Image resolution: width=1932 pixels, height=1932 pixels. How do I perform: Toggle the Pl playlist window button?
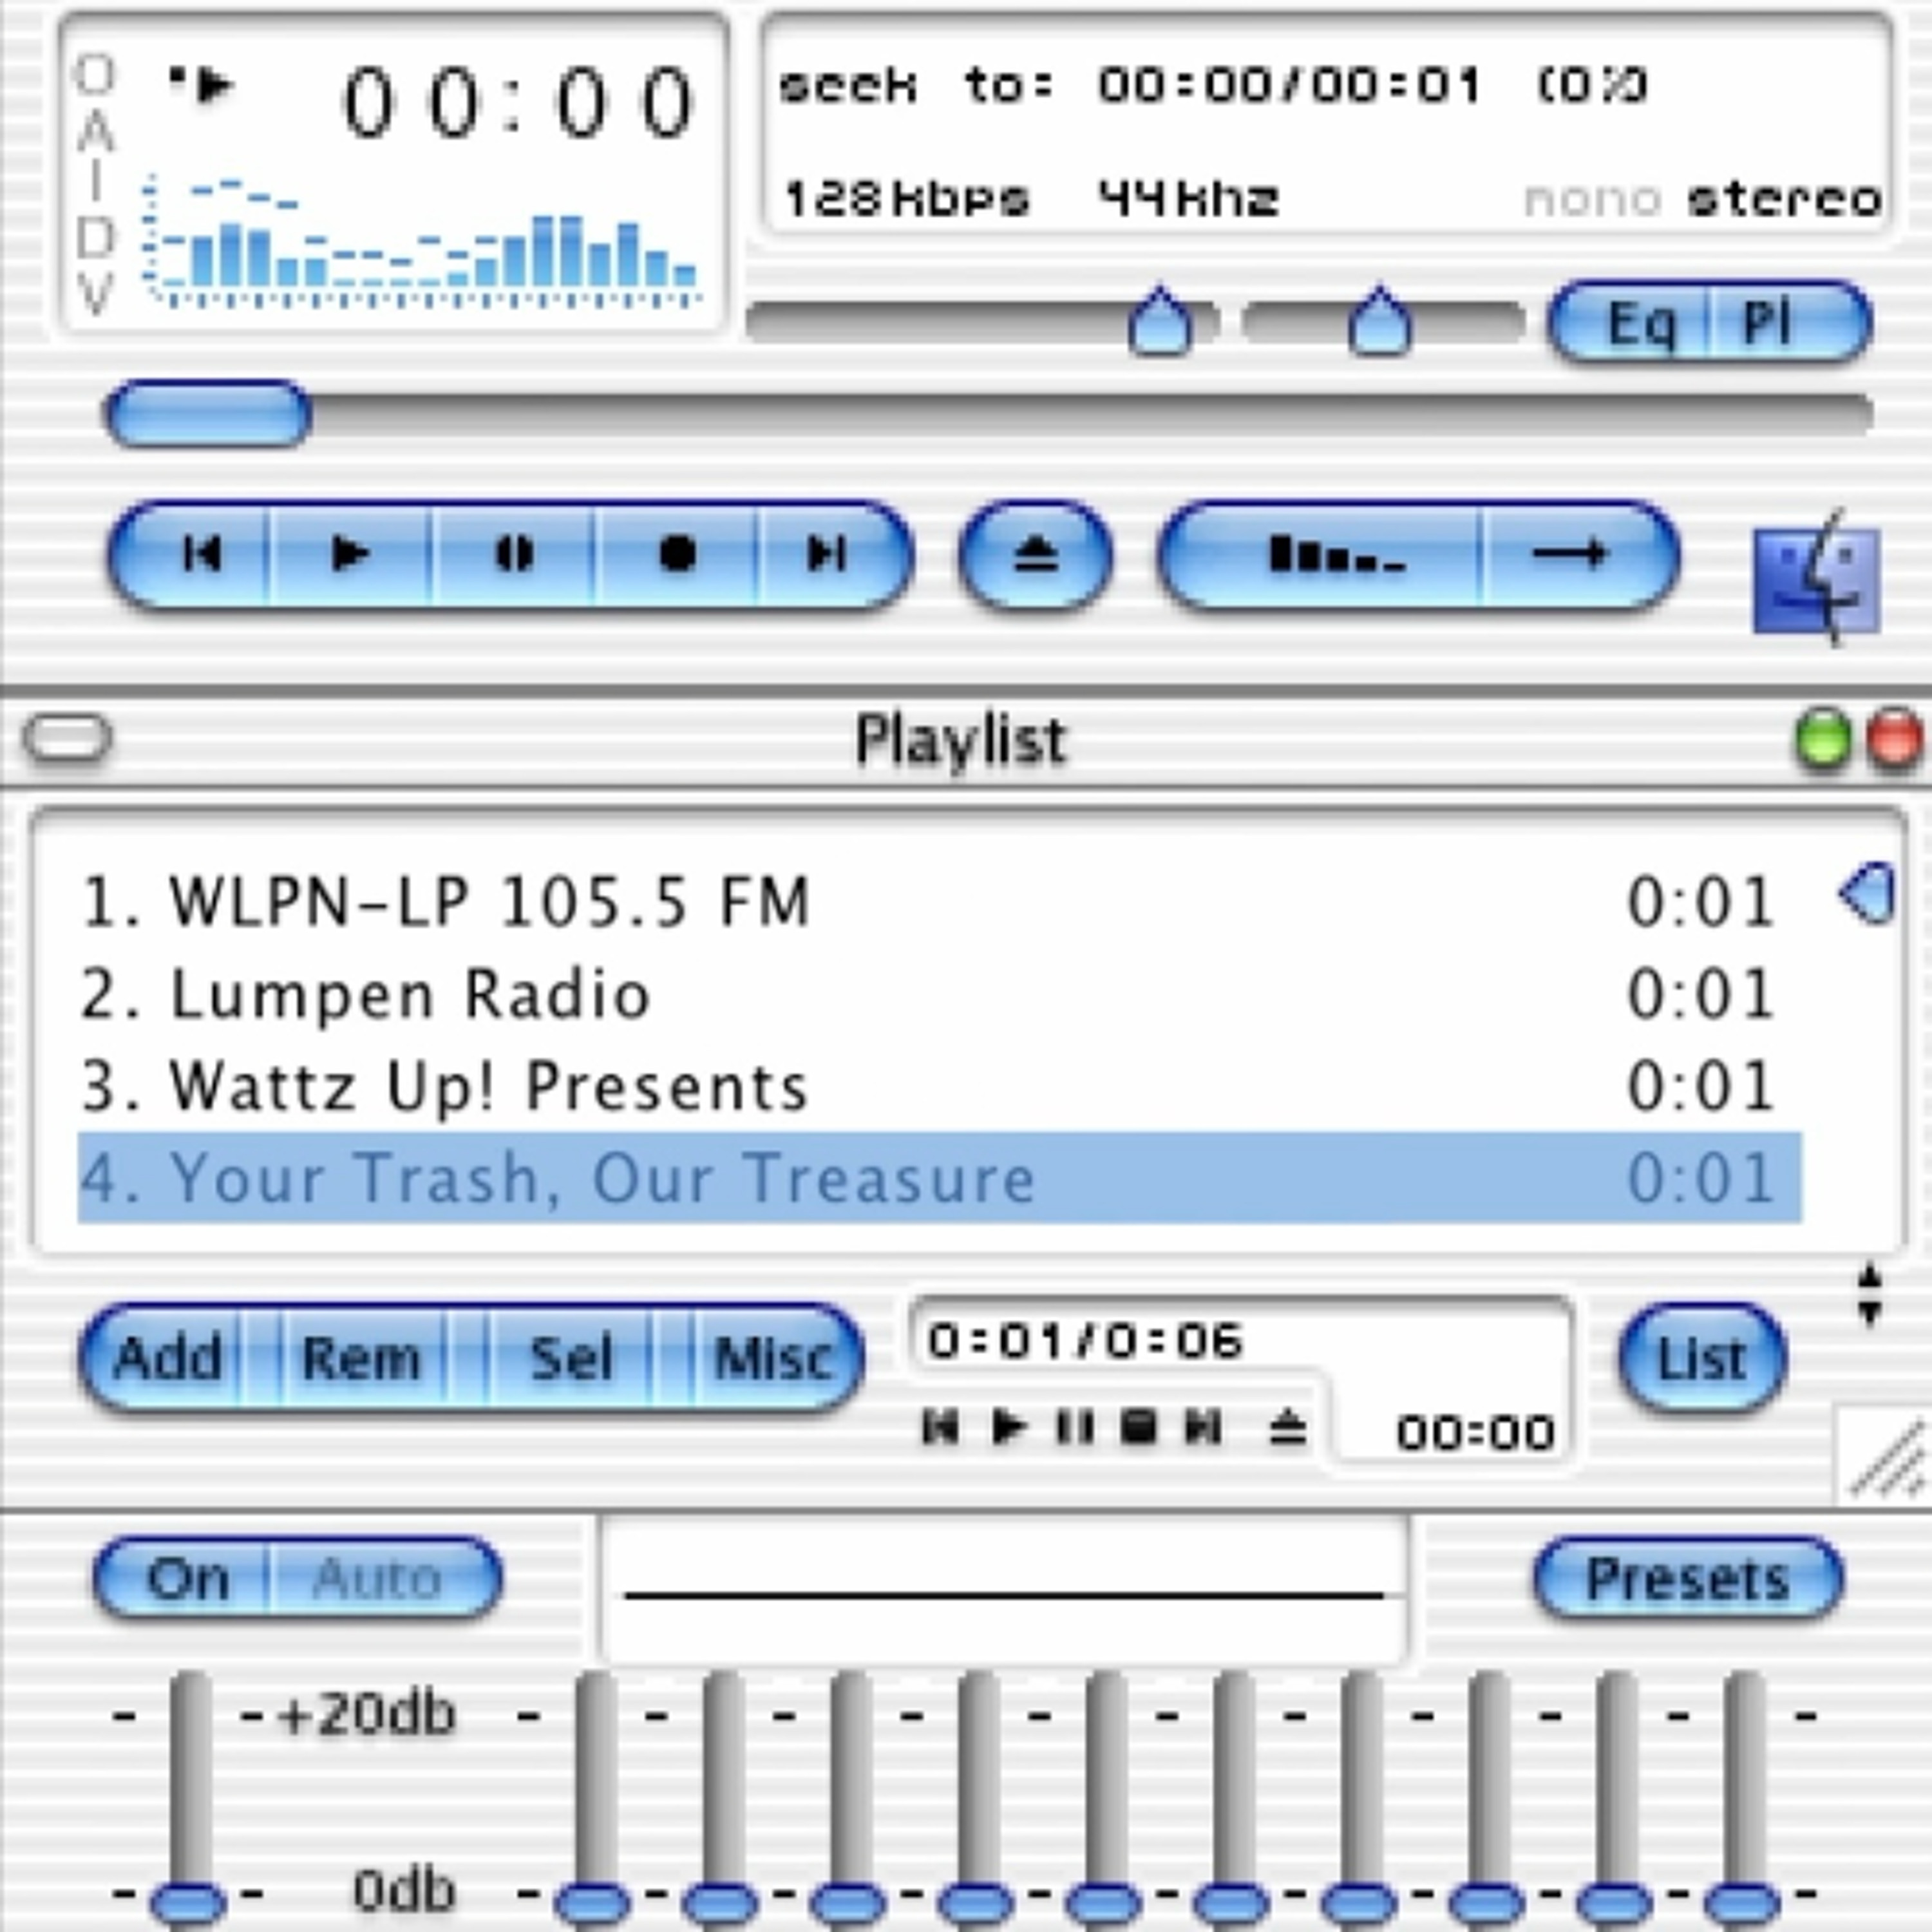tap(1789, 323)
